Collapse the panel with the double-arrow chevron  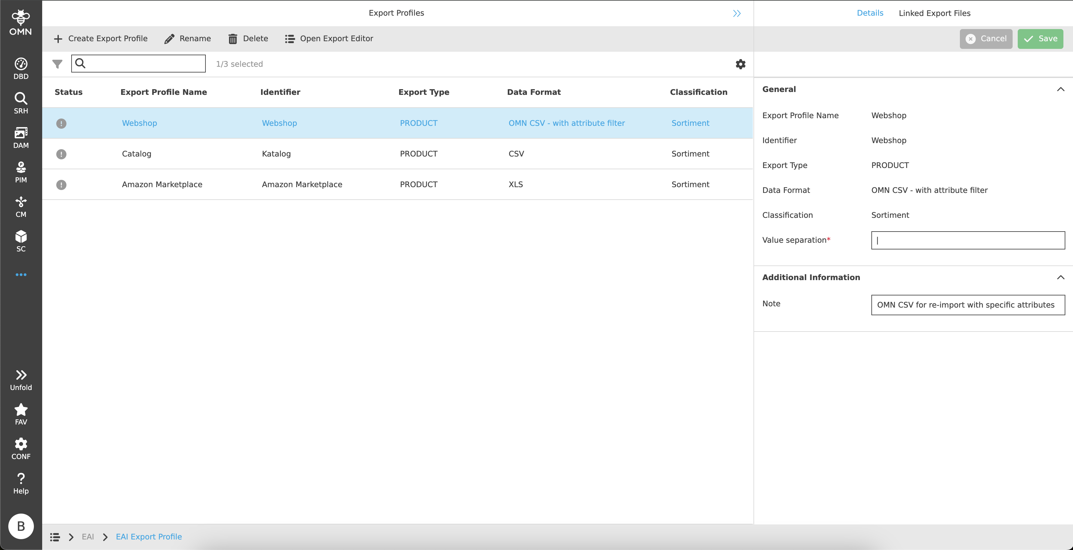point(737,13)
